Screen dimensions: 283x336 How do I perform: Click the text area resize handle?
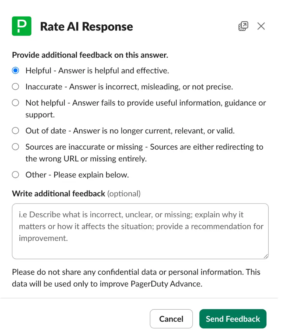coord(265,256)
